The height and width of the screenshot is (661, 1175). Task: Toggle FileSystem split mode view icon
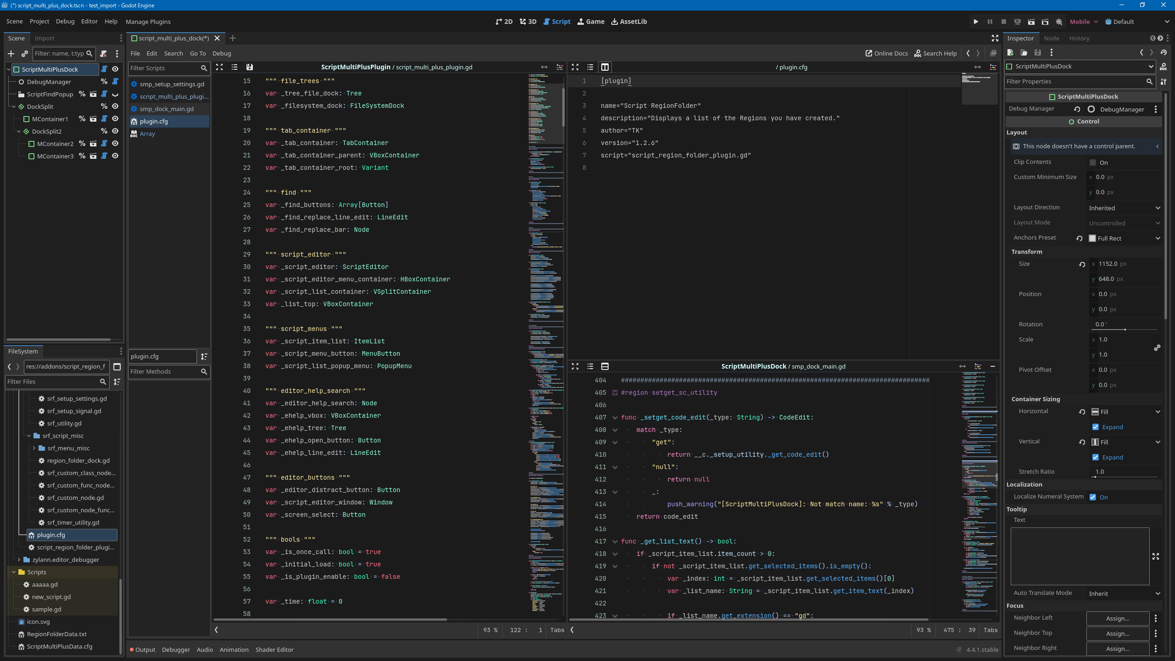pos(117,366)
